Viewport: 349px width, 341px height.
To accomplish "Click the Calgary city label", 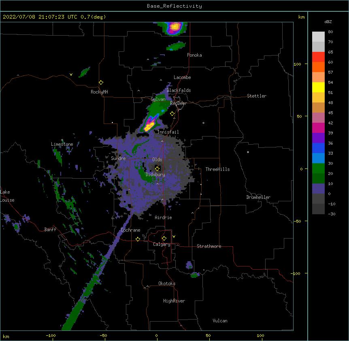I will tap(162, 244).
